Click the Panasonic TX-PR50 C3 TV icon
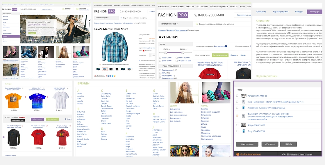The image size is (325, 165). 243,96
